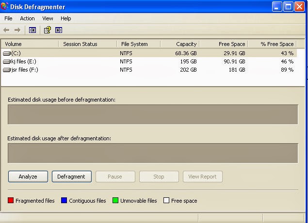This screenshot has width=308, height=223.
Task: Start defragmentation with the Defragment button
Action: (72, 177)
